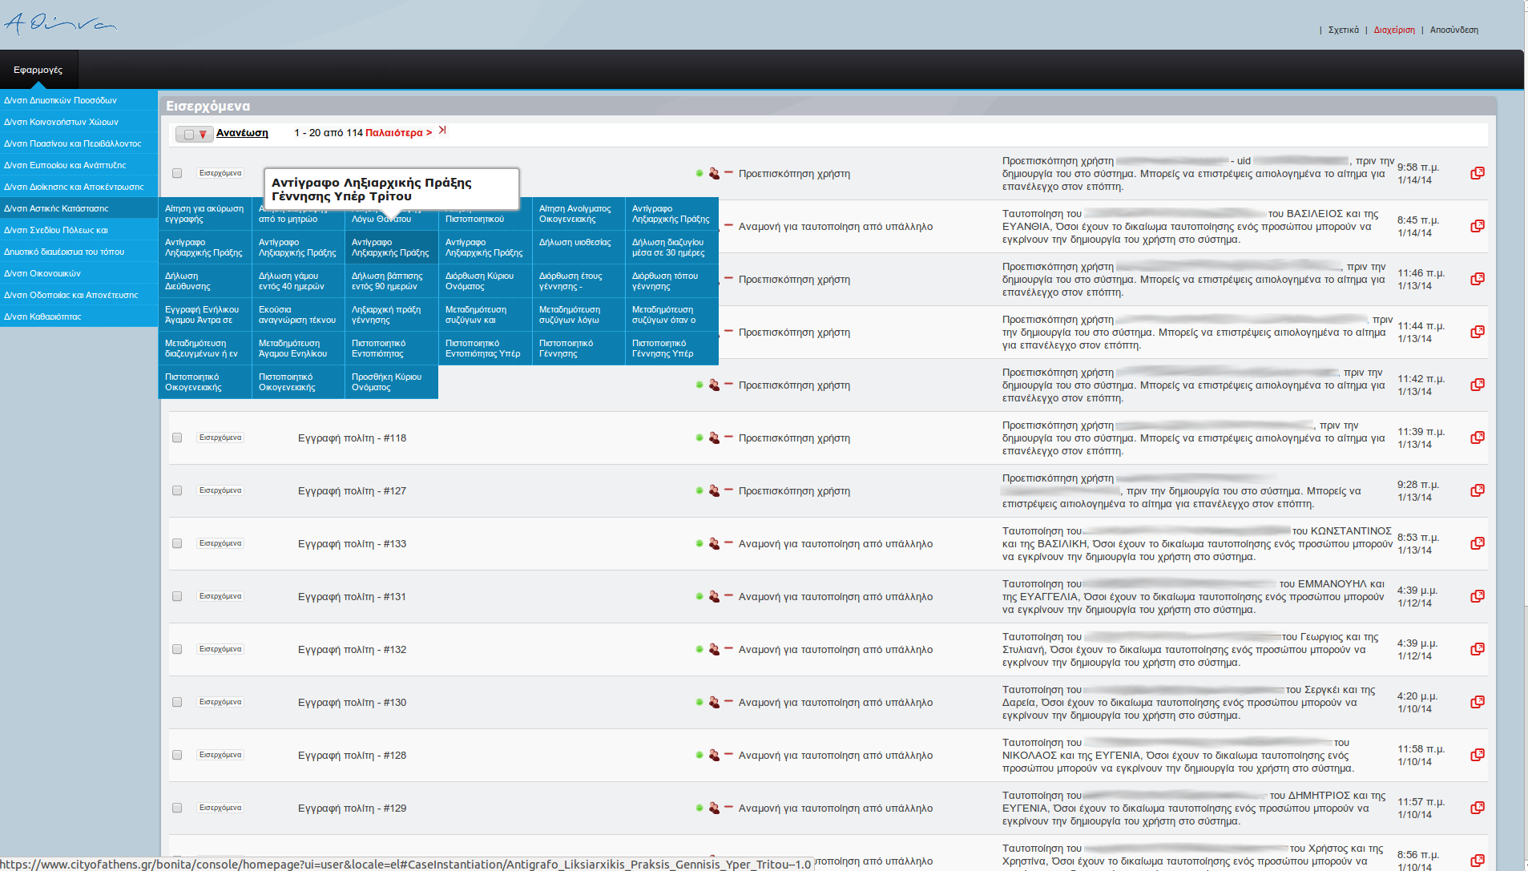Open the select-all red arrow dropdown

point(203,135)
